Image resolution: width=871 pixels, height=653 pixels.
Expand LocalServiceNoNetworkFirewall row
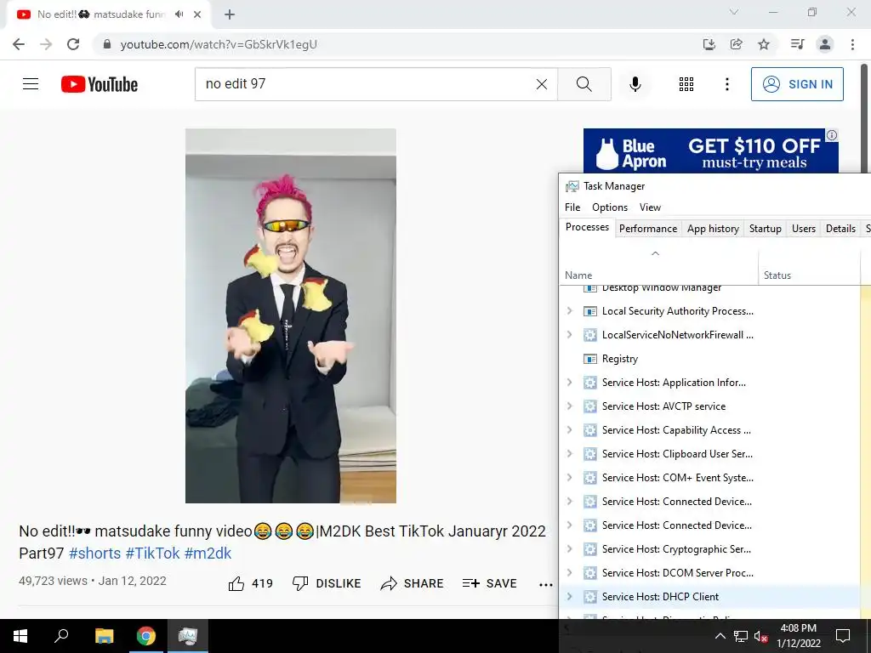pos(569,335)
